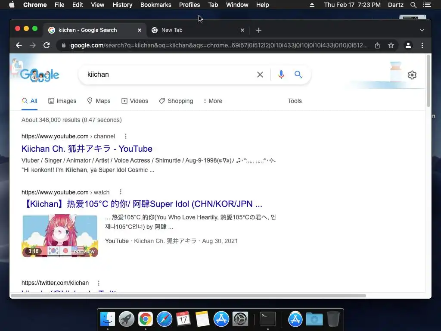This screenshot has width=441, height=331.
Task: Open search Tools options
Action: pos(295,101)
